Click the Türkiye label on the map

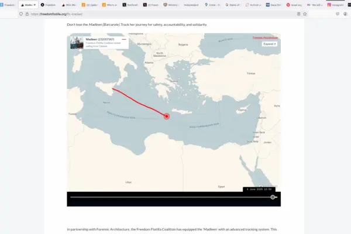(251, 73)
